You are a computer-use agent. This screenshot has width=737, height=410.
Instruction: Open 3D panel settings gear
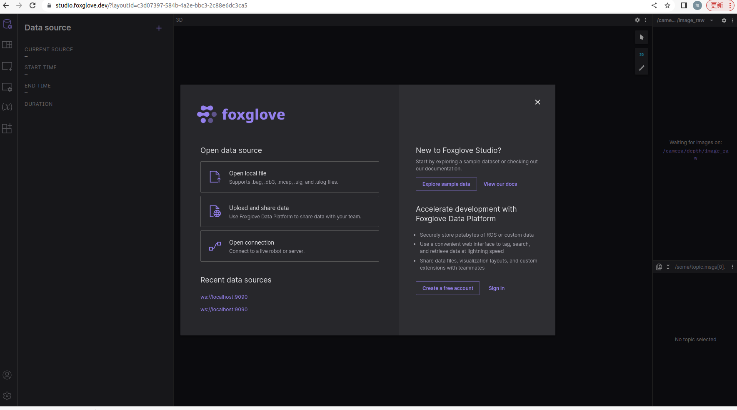[x=637, y=20]
